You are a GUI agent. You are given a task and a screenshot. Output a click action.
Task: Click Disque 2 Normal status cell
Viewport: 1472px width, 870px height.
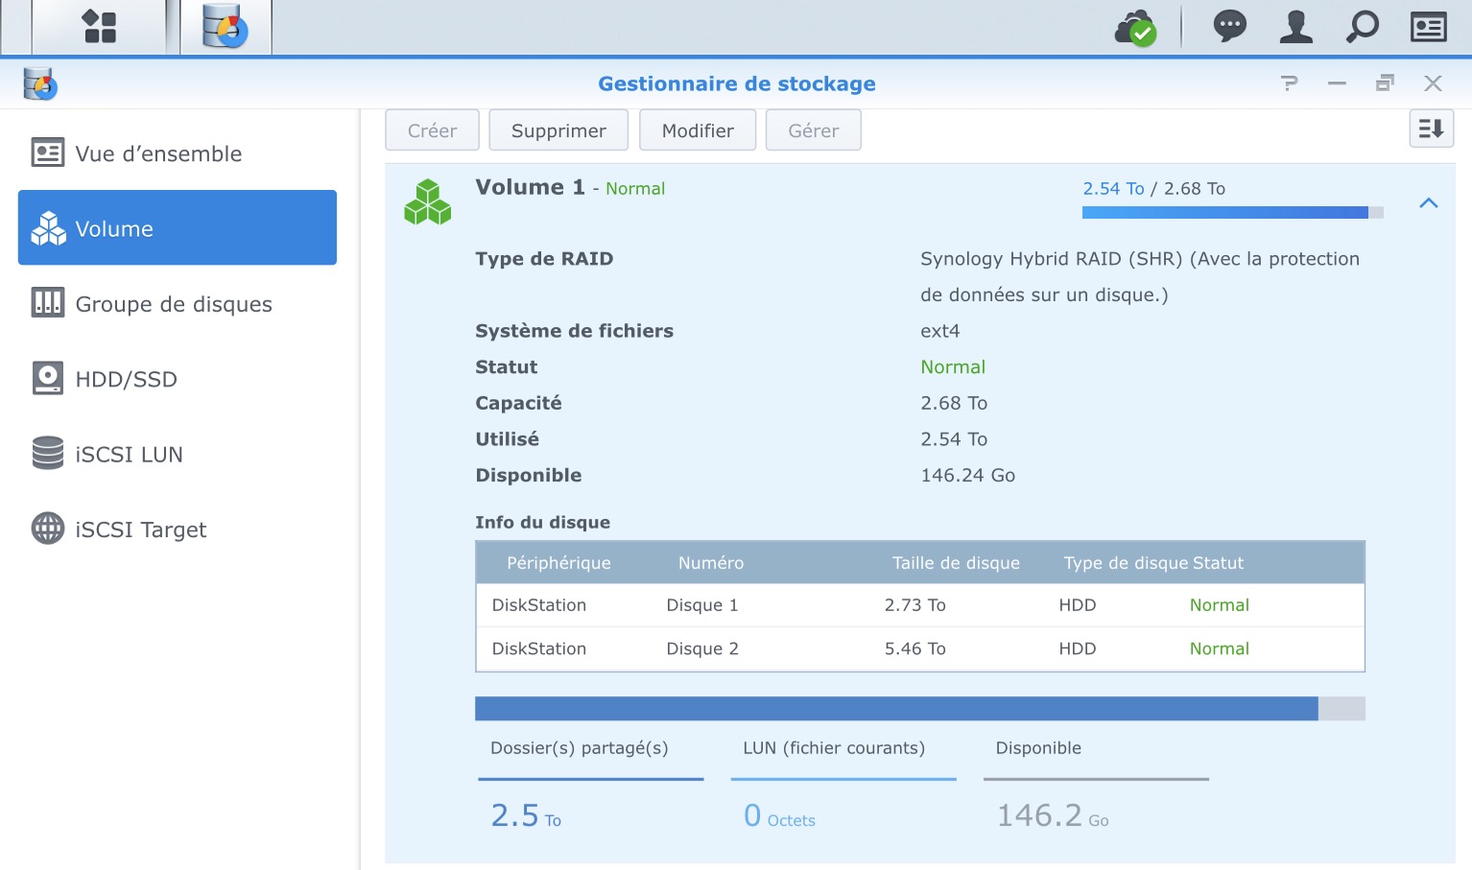tap(1220, 648)
